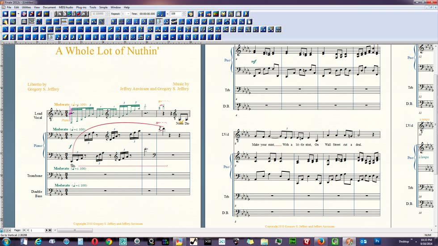Open the Document menu
Viewport: 438px width, 246px height.
click(49, 7)
